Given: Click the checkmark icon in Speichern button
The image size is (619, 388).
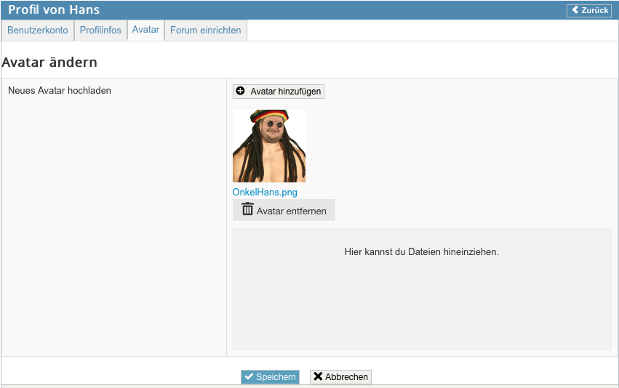Looking at the screenshot, I should [249, 377].
